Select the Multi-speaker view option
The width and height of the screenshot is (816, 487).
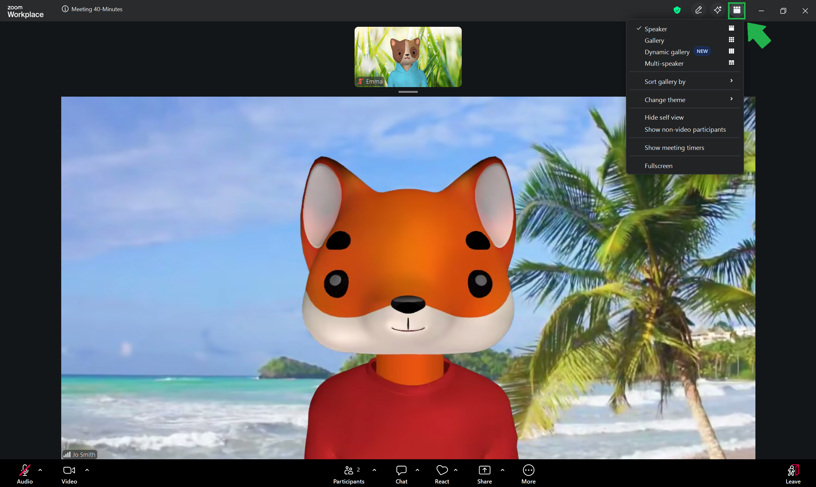tap(685, 63)
